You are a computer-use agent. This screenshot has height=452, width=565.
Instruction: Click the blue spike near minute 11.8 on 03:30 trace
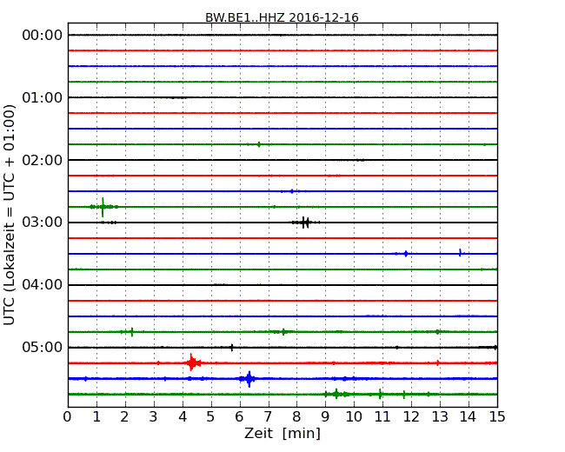coord(406,254)
